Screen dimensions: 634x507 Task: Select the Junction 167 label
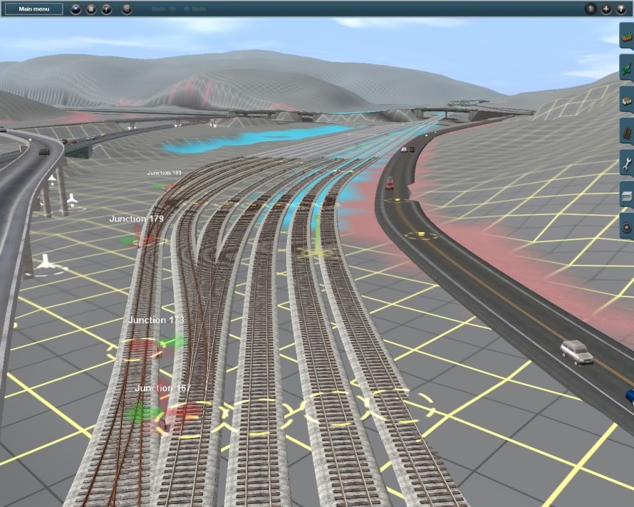click(163, 388)
